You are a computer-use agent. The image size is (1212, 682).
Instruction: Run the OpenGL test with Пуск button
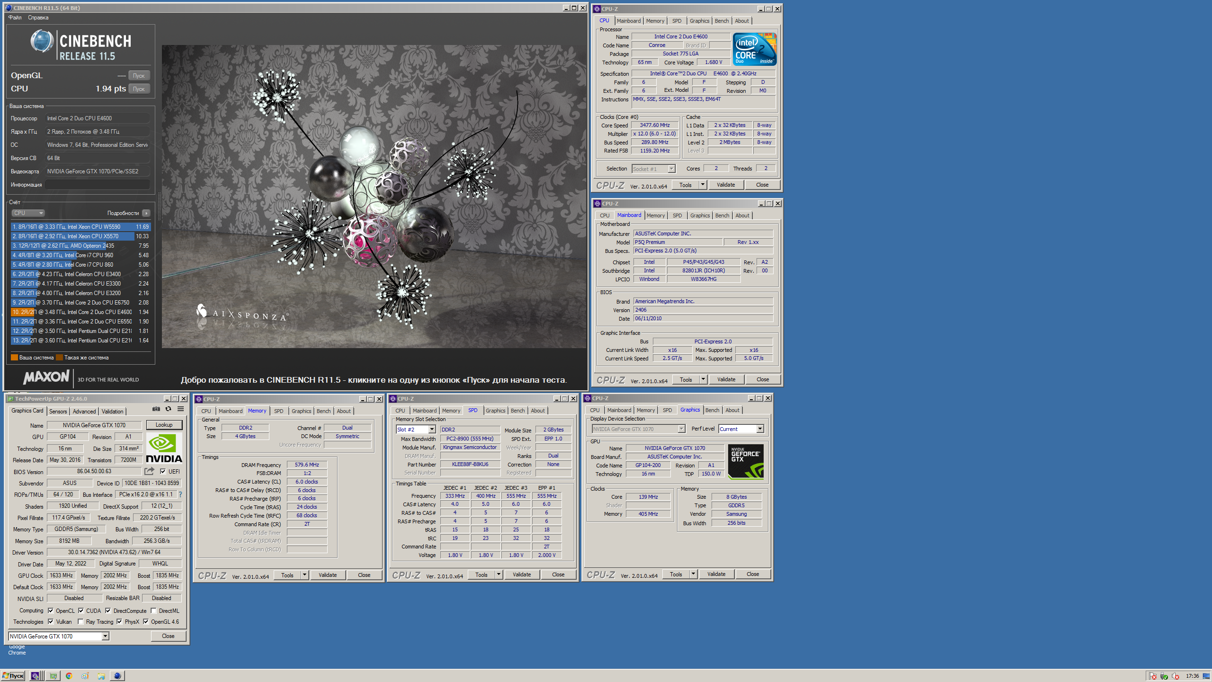click(139, 75)
